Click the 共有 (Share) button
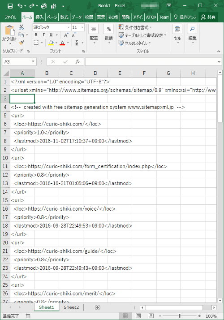Screen dimensions: 224x320 tap(208, 17)
